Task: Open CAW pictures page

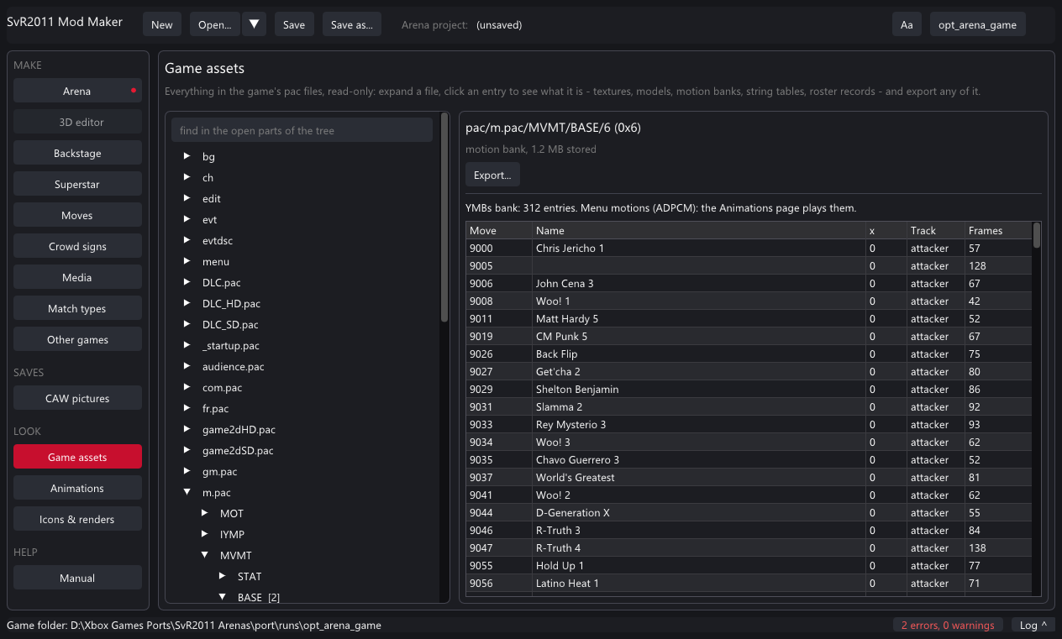Action: (x=77, y=398)
